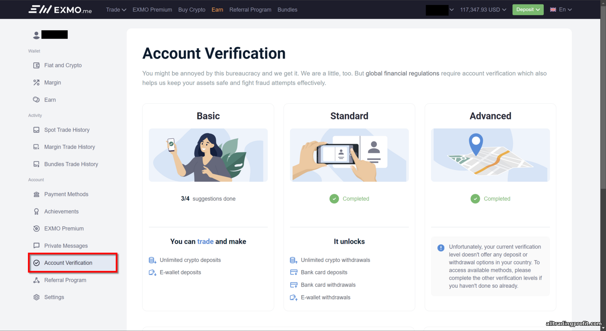Click the Basic level illustration

[208, 155]
